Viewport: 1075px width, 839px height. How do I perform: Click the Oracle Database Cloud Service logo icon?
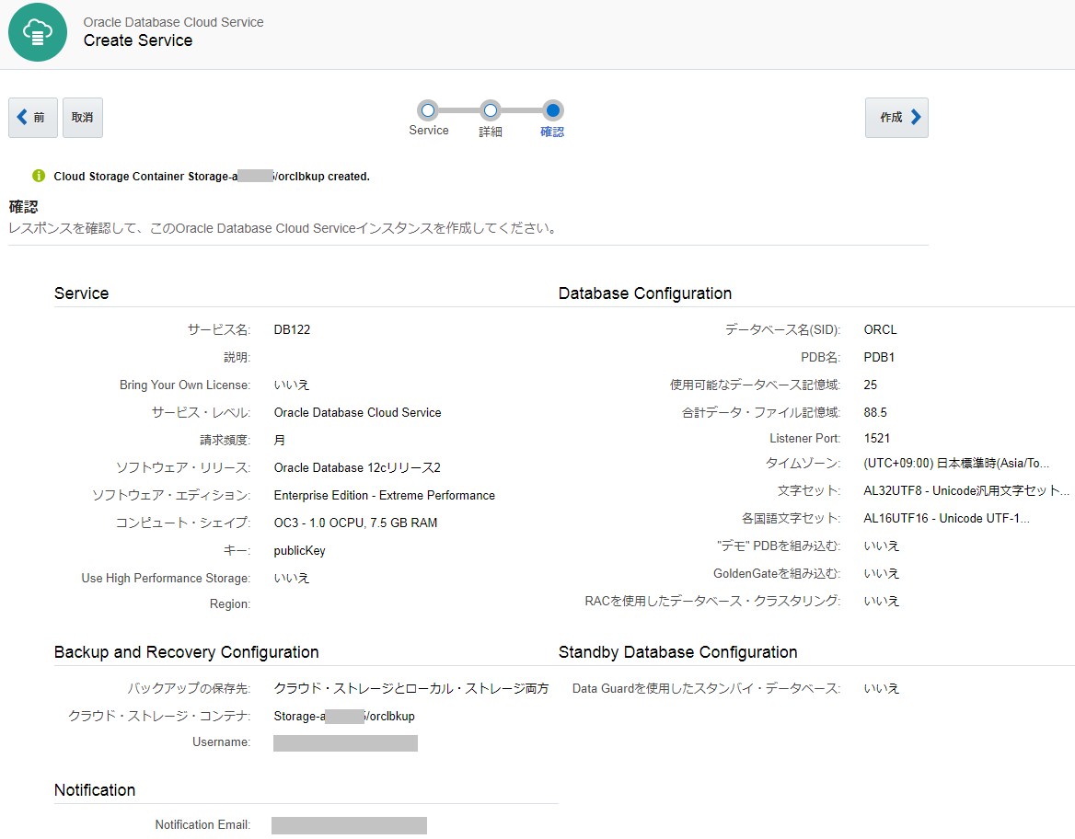(38, 32)
